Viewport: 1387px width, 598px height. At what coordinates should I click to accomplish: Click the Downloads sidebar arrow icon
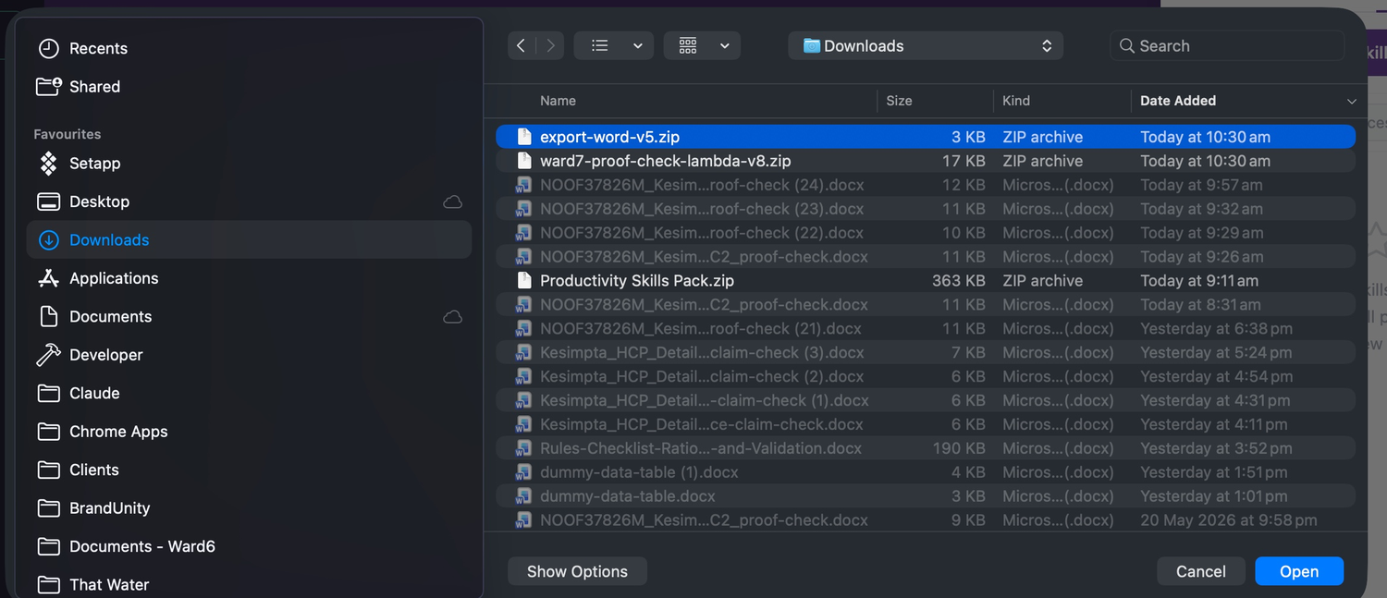48,239
